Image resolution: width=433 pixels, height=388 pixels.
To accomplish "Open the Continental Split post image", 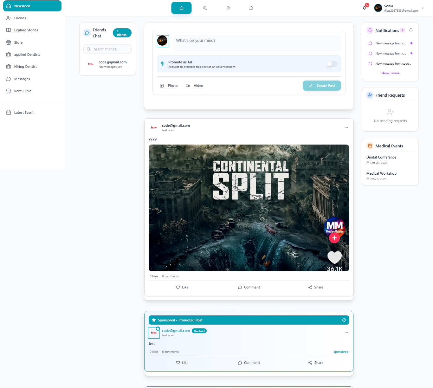I will click(x=249, y=208).
